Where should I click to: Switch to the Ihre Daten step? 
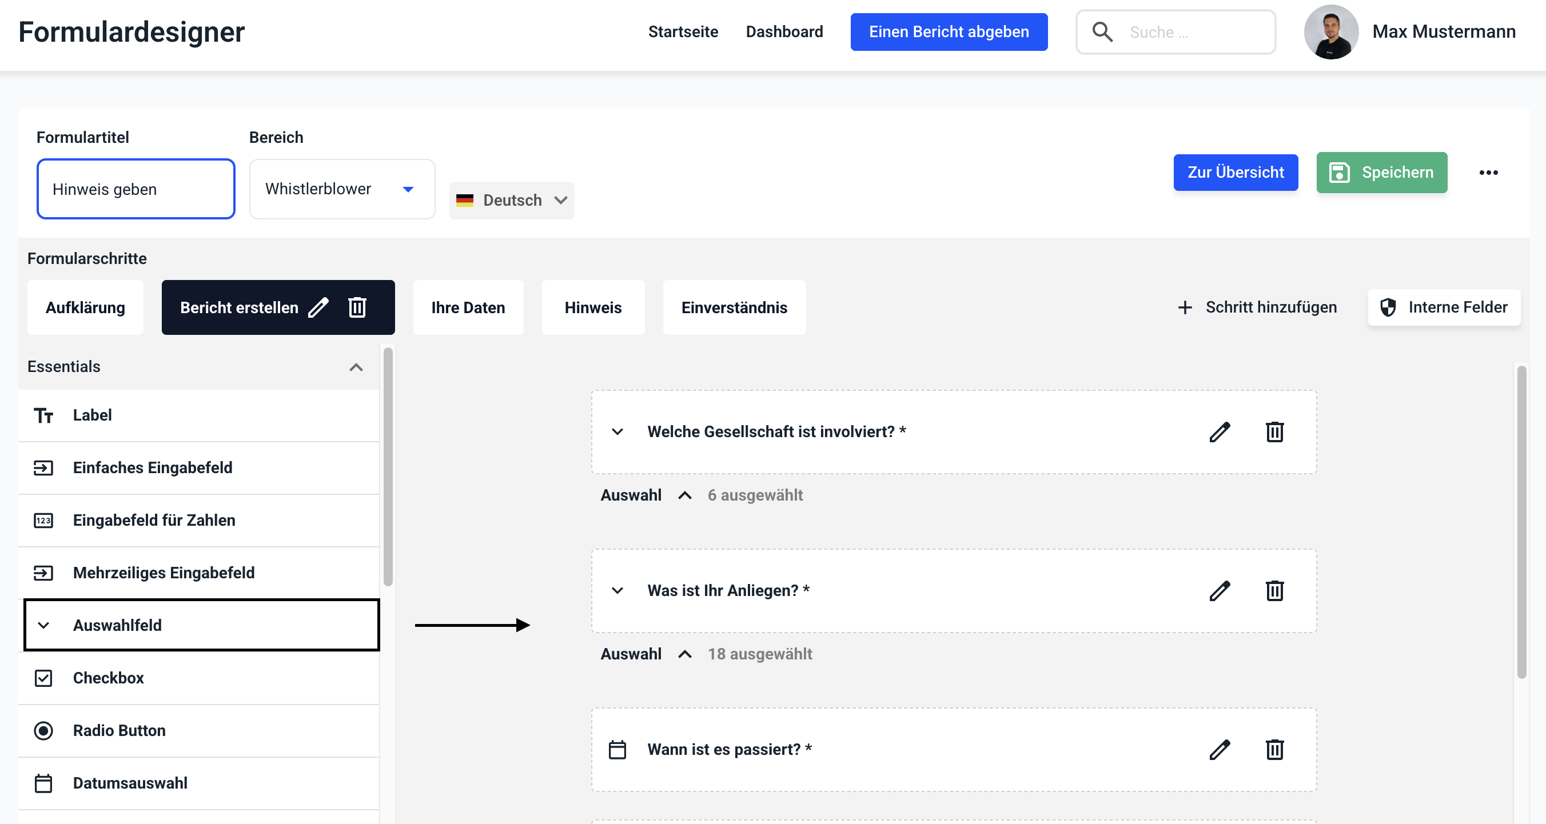coord(468,307)
